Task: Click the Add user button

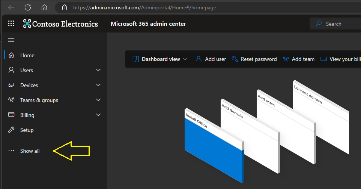Action: click(x=211, y=59)
